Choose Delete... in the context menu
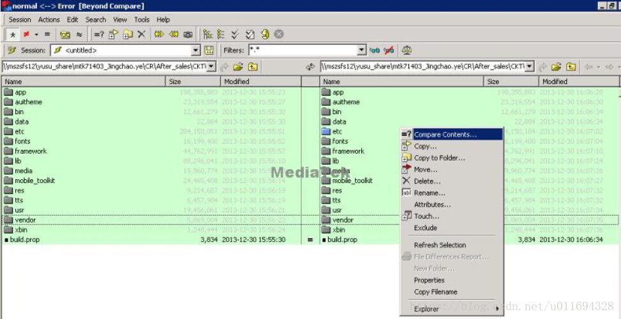 click(452, 181)
